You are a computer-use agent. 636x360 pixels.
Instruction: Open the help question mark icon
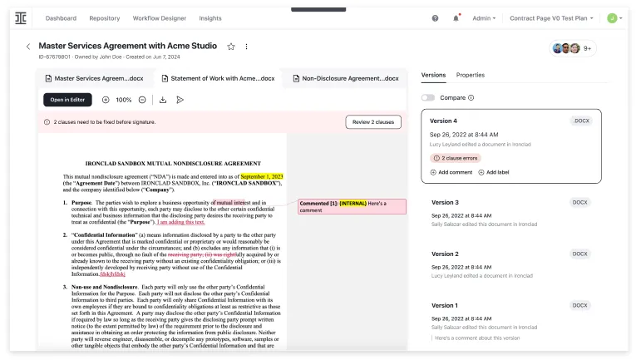point(435,18)
